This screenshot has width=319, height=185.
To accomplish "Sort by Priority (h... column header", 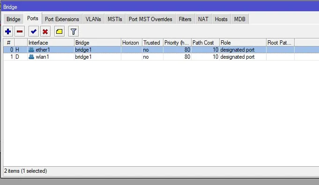I will pos(177,43).
